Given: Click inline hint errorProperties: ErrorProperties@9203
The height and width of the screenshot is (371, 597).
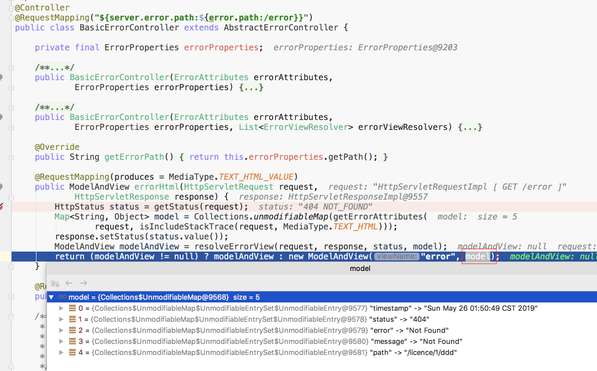Looking at the screenshot, I should (x=365, y=47).
